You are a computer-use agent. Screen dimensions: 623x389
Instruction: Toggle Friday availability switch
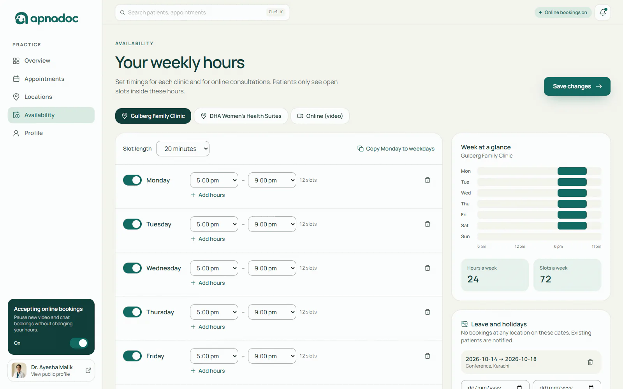pos(132,356)
